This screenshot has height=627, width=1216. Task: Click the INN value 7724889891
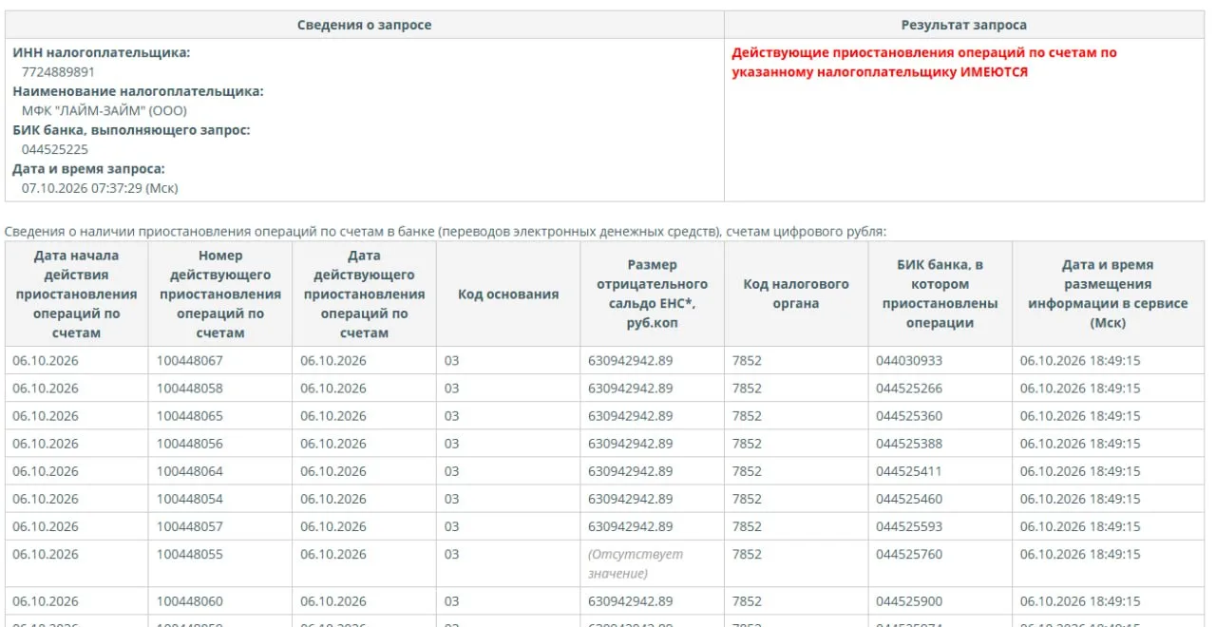(x=58, y=71)
